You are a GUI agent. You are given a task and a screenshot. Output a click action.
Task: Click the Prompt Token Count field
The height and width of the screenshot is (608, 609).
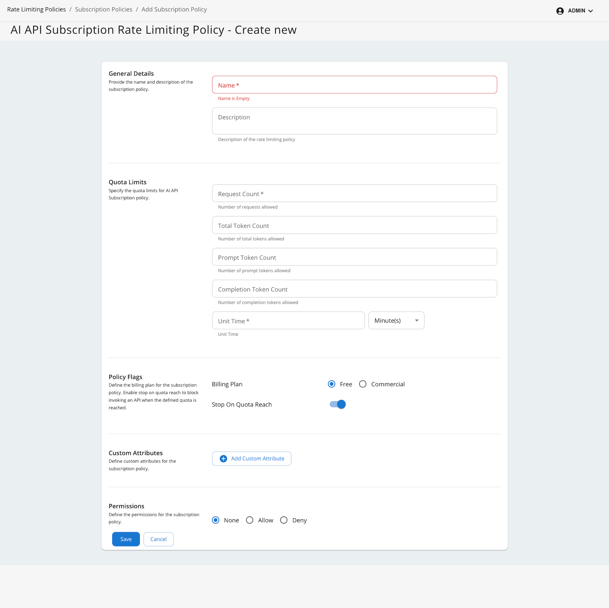click(x=354, y=257)
